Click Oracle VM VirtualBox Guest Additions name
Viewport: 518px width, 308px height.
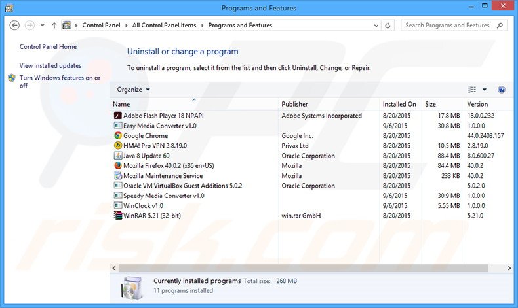tap(183, 186)
